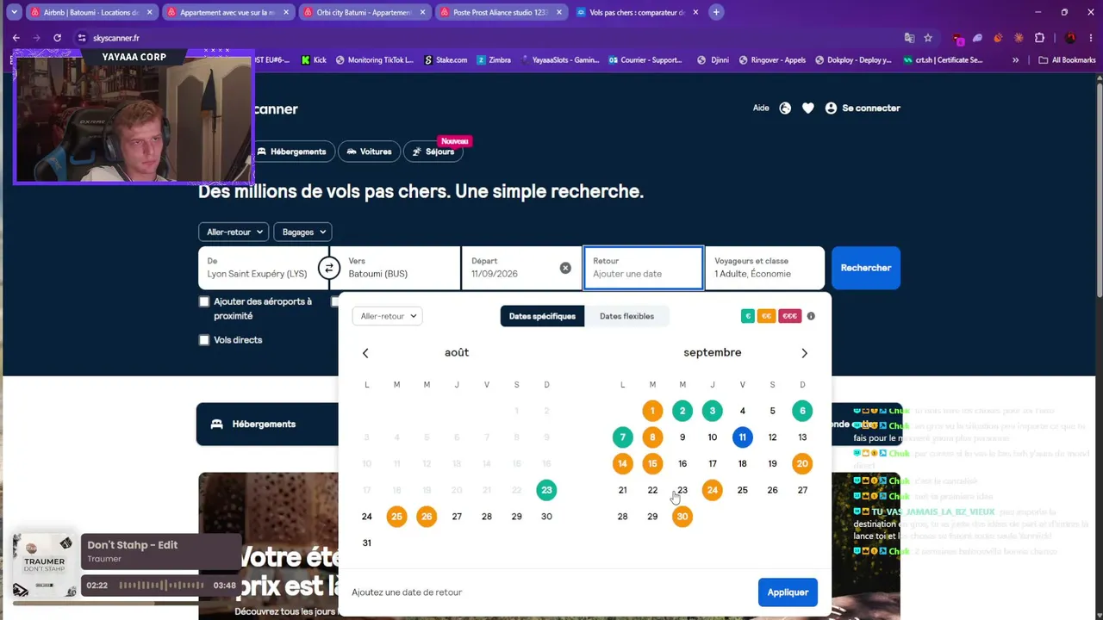This screenshot has width=1103, height=620.
Task: Open the Djinni bookmark
Action: tap(714, 60)
